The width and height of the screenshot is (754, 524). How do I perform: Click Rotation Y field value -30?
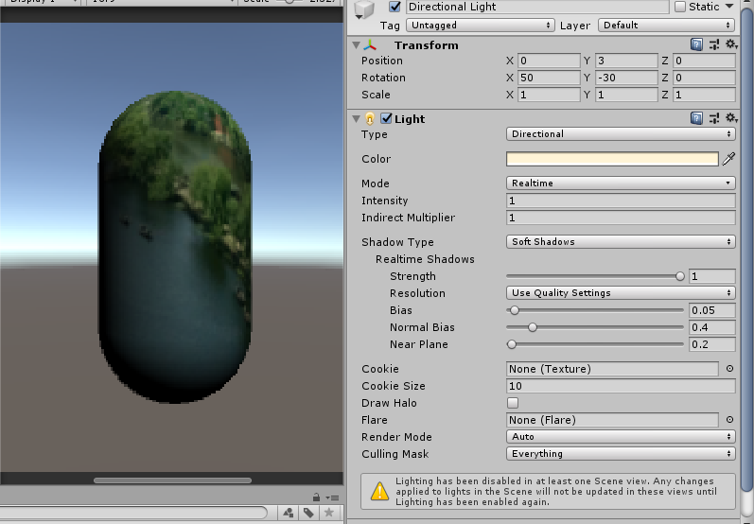pyautogui.click(x=626, y=78)
